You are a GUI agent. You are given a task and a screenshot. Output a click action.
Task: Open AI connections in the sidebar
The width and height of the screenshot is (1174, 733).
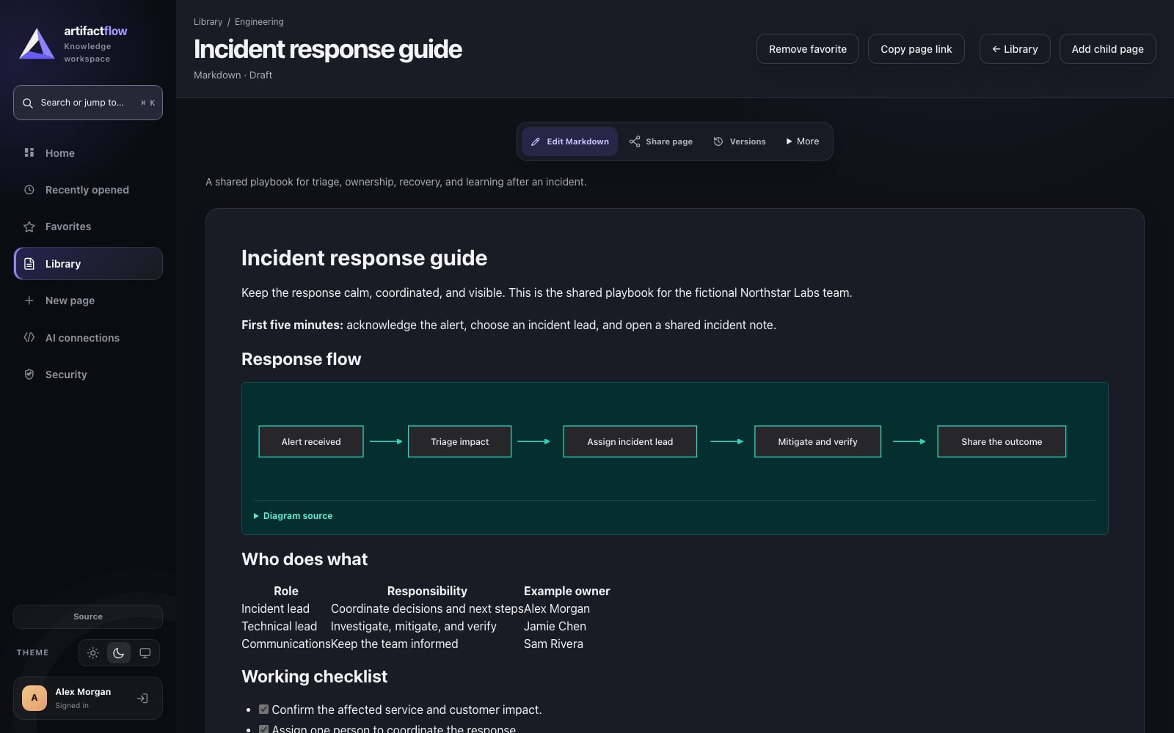[88, 338]
